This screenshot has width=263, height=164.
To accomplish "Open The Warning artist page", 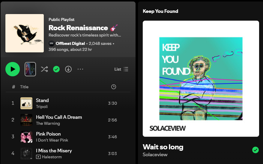I will [48, 123].
